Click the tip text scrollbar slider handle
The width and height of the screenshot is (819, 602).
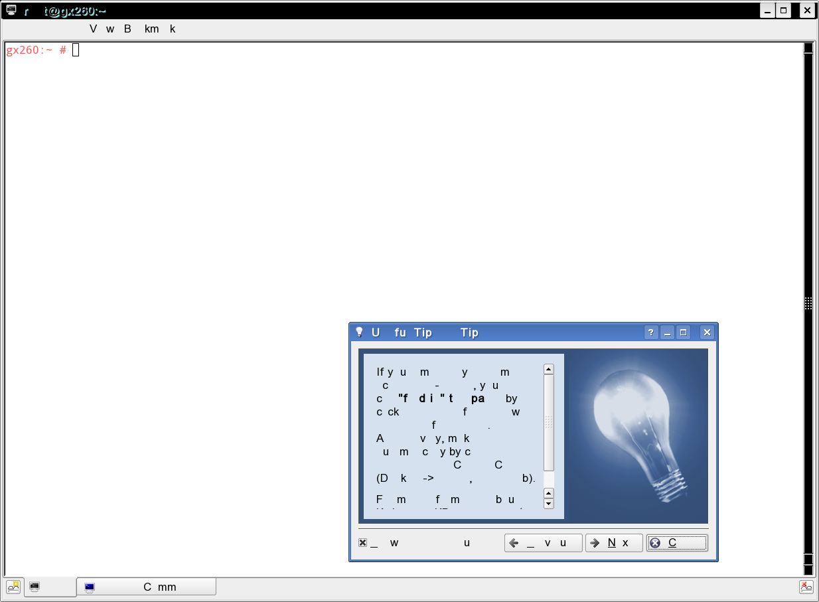(x=549, y=422)
